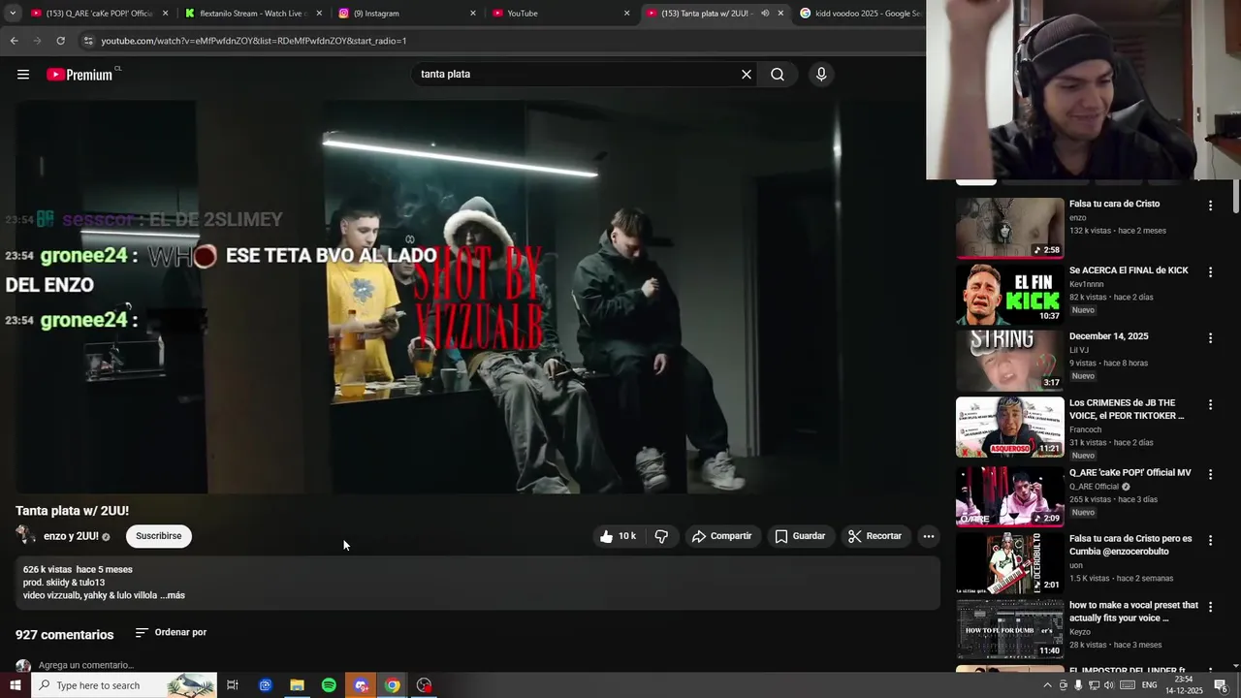
Task: Open the enzo y 2UU! channel avatar
Action: point(25,535)
